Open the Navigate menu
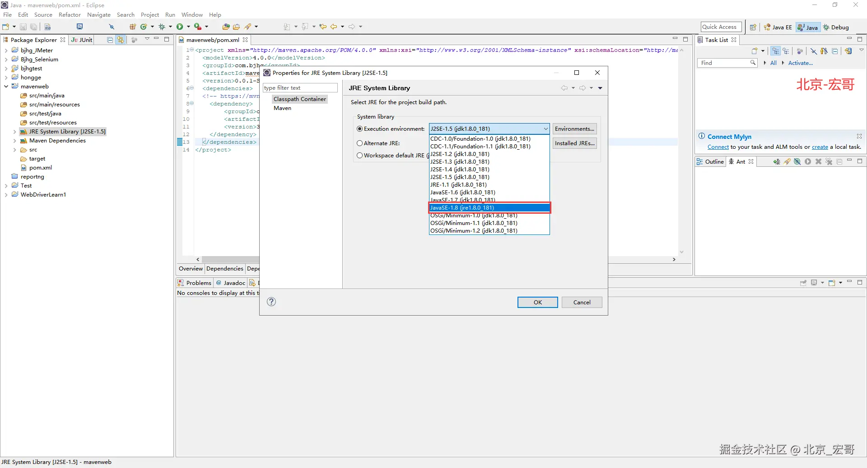 pyautogui.click(x=99, y=15)
